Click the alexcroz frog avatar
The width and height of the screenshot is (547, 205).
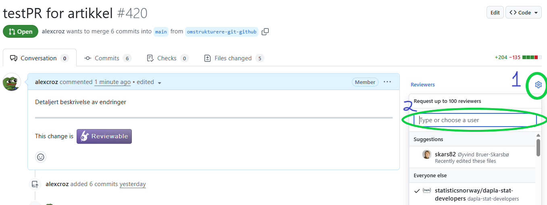coord(12,82)
